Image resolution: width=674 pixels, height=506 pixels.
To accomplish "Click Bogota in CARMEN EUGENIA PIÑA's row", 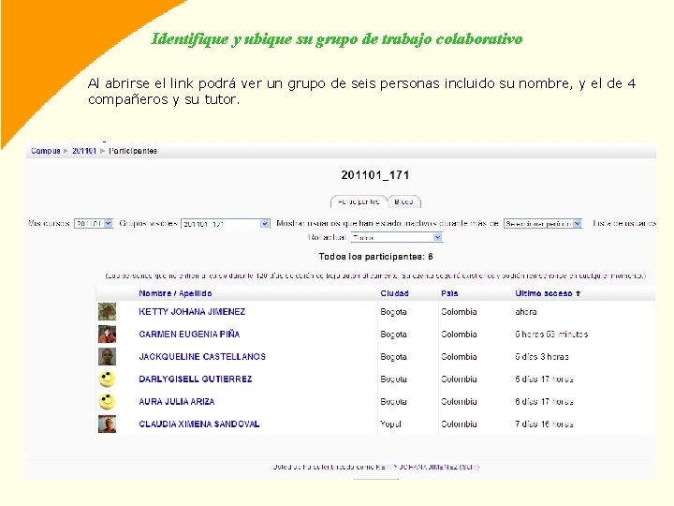I will (393, 335).
